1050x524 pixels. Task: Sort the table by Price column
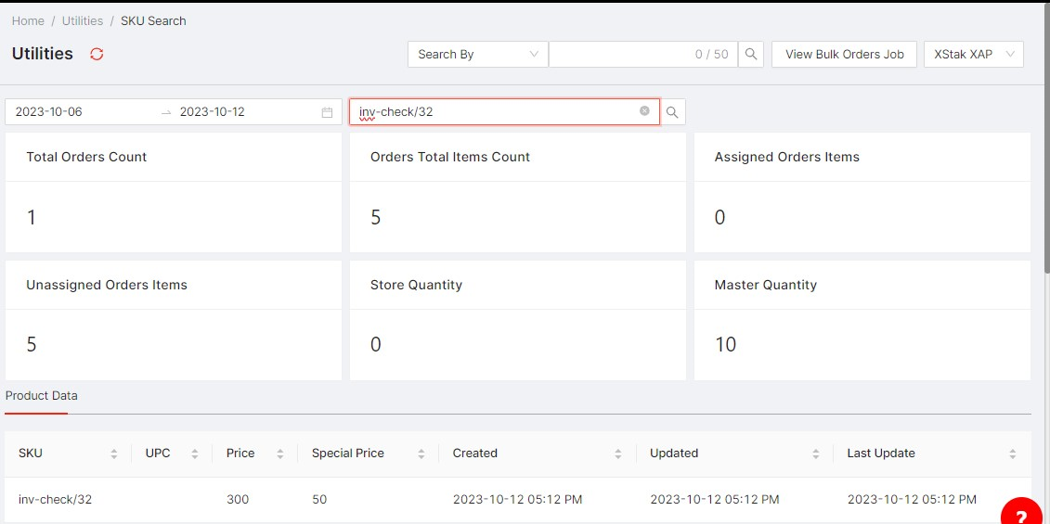click(x=279, y=454)
